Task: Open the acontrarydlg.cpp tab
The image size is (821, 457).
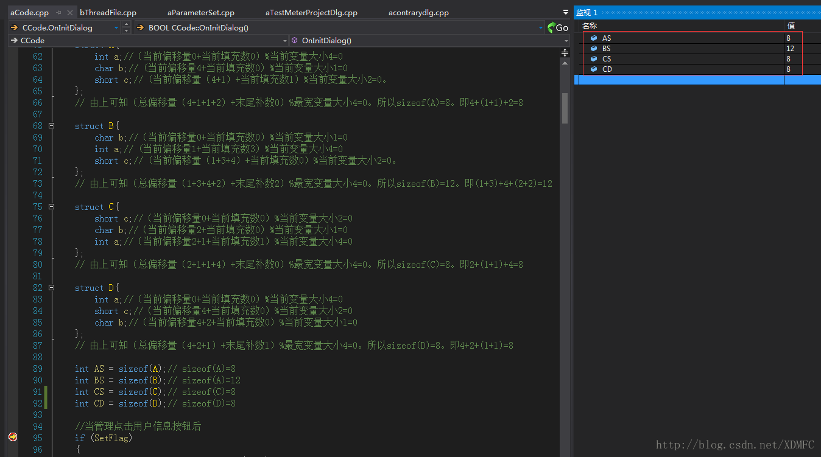Action: pos(418,12)
